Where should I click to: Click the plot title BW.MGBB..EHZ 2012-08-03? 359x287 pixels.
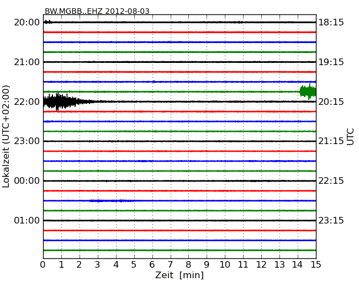click(97, 11)
